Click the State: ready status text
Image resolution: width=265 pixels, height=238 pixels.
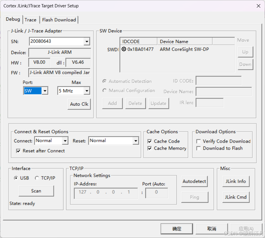click(x=22, y=203)
